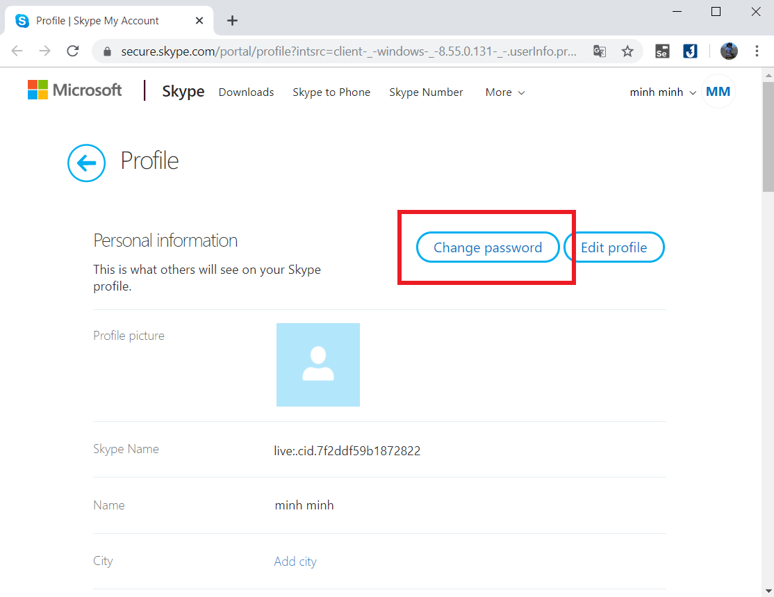The height and width of the screenshot is (597, 774).
Task: Open Skype Number page
Action: tap(426, 92)
